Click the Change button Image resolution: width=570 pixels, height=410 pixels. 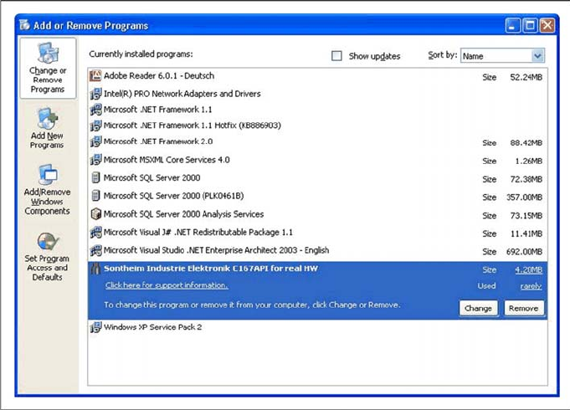pyautogui.click(x=478, y=308)
